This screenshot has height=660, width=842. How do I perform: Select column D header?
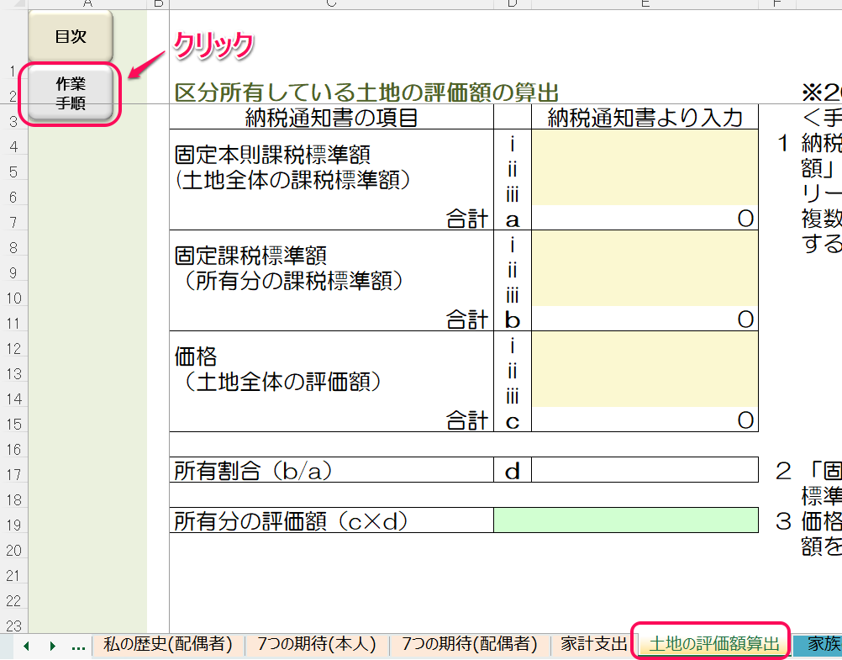point(512,4)
